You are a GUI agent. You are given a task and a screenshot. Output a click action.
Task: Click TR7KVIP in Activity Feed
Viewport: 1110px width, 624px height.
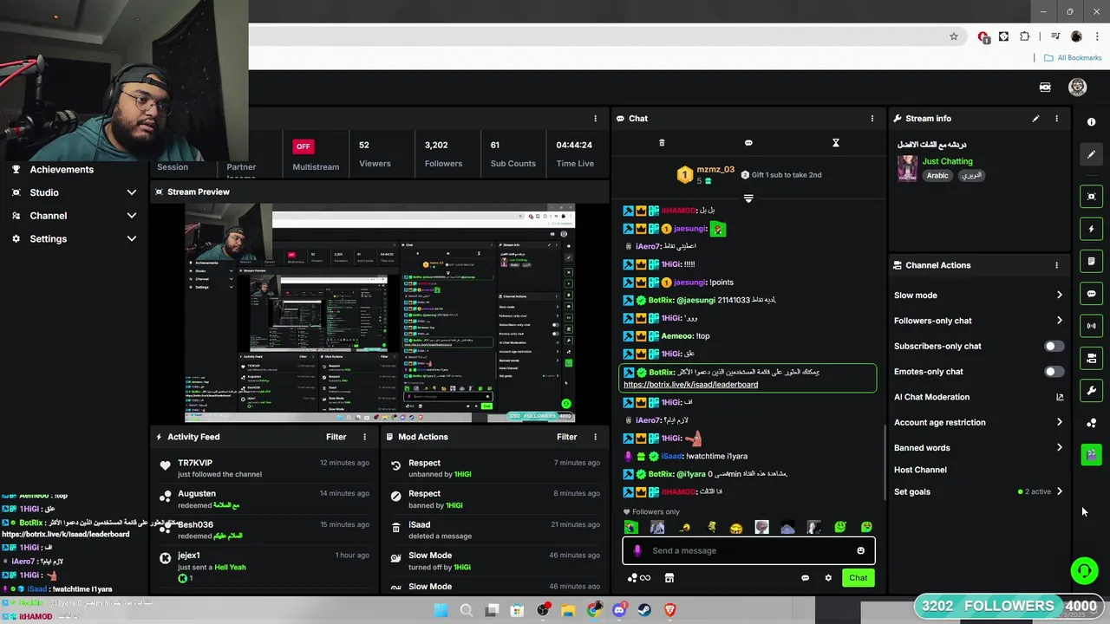click(195, 464)
